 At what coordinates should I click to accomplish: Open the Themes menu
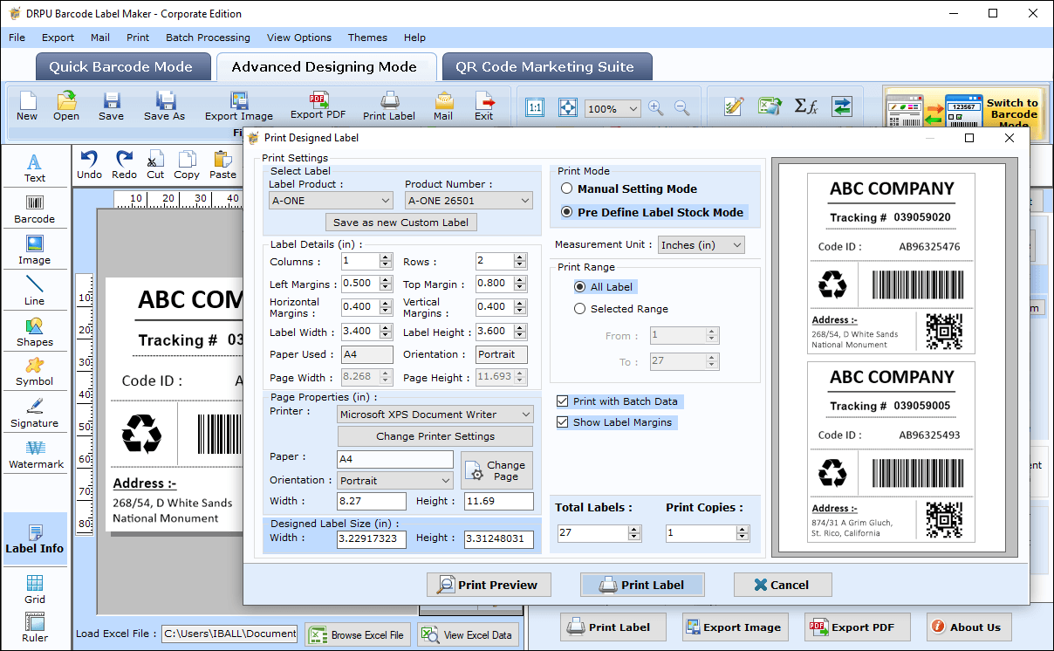pyautogui.click(x=367, y=38)
